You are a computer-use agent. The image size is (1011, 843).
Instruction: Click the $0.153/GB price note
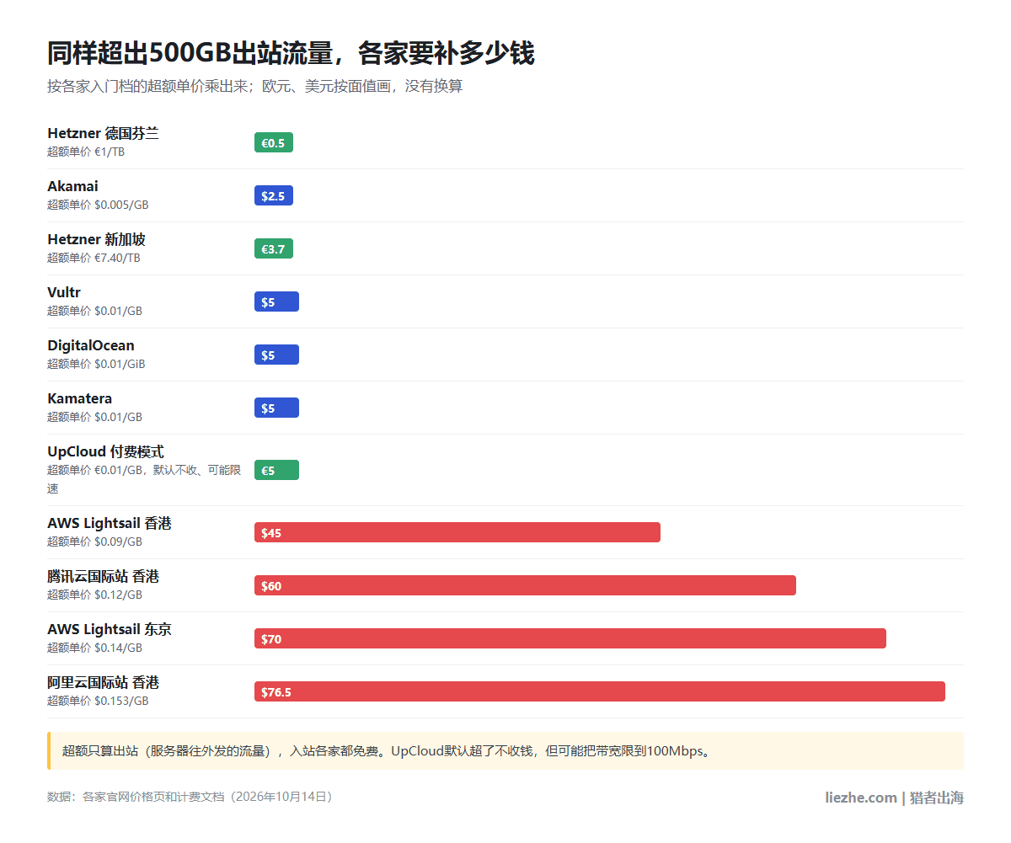coord(98,701)
